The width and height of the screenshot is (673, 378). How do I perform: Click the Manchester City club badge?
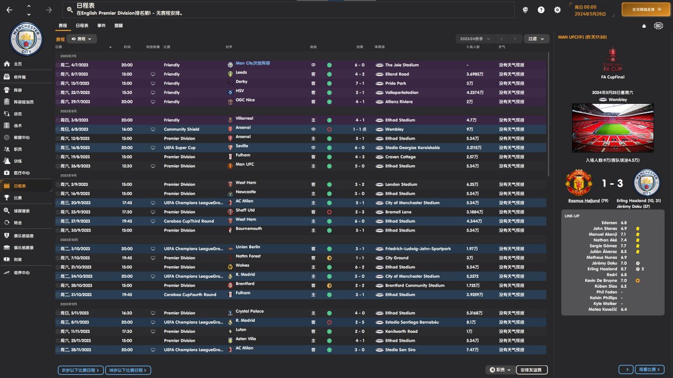point(26,39)
